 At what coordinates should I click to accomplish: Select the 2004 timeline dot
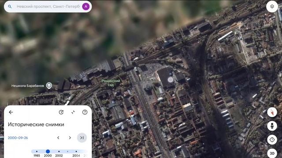(x=76, y=151)
